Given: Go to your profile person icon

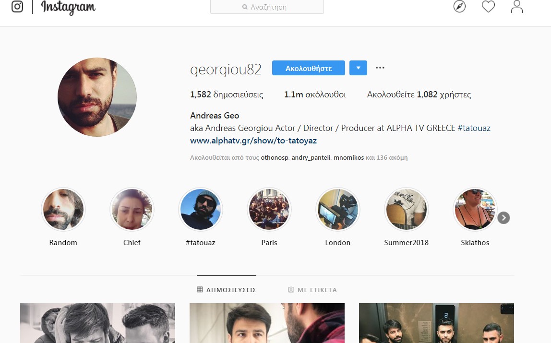Looking at the screenshot, I should (516, 7).
